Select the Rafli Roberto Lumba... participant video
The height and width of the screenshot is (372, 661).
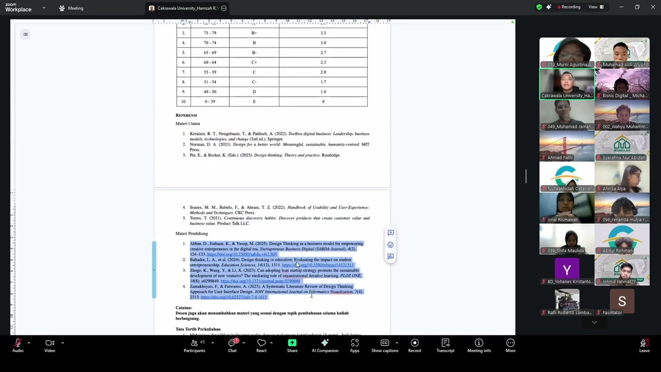[x=567, y=301]
